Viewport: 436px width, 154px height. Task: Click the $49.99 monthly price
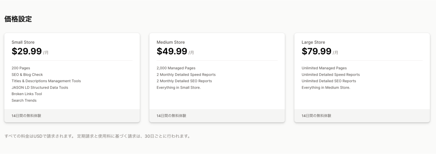172,51
